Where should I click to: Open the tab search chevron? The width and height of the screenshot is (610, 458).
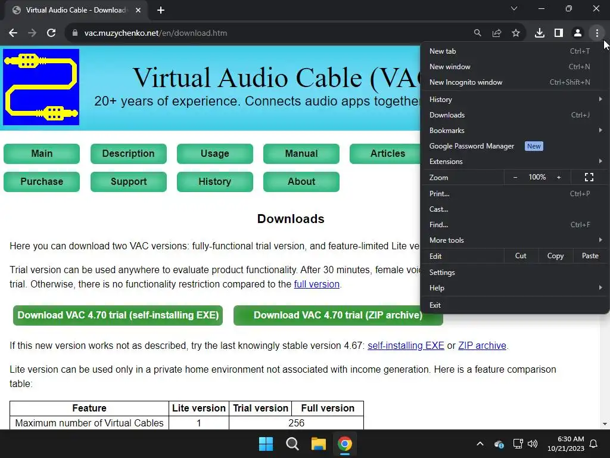[514, 8]
